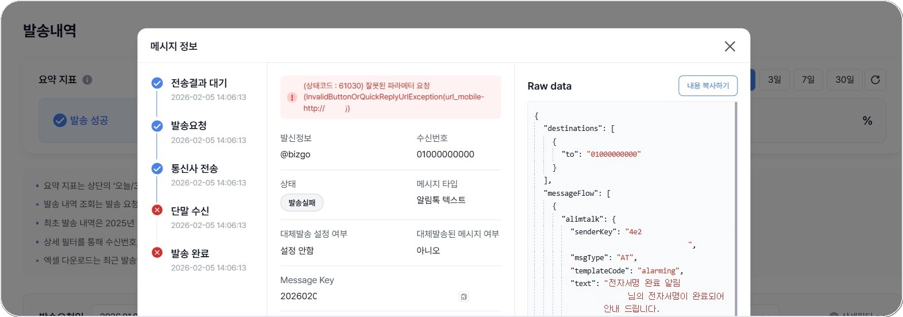Click the Raw data heading
The image size is (903, 317).
click(x=550, y=86)
